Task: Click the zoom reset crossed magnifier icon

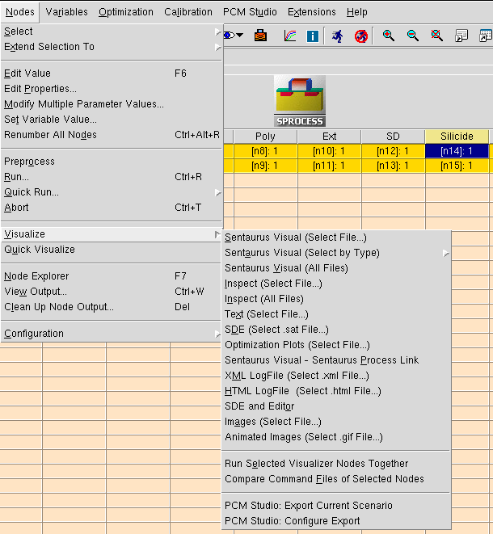Action: [x=437, y=36]
